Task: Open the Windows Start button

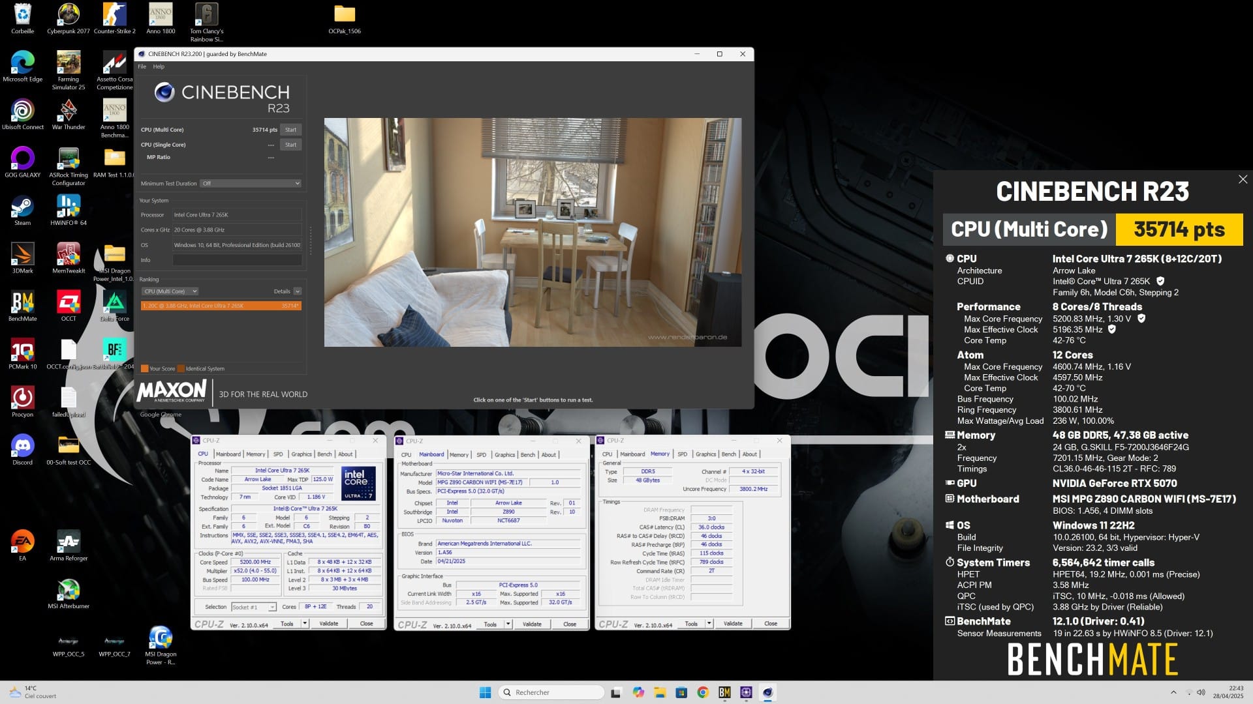Action: [x=485, y=692]
